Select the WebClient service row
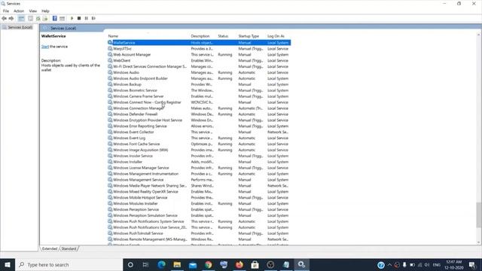This screenshot has width=482, height=271. [199, 60]
